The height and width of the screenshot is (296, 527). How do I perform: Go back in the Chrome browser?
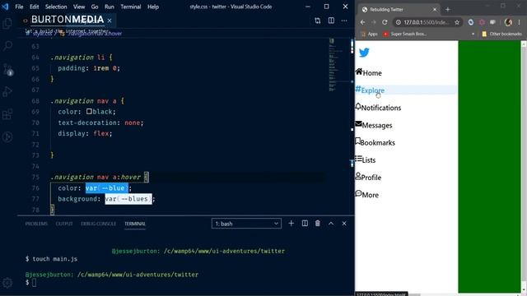coord(362,22)
